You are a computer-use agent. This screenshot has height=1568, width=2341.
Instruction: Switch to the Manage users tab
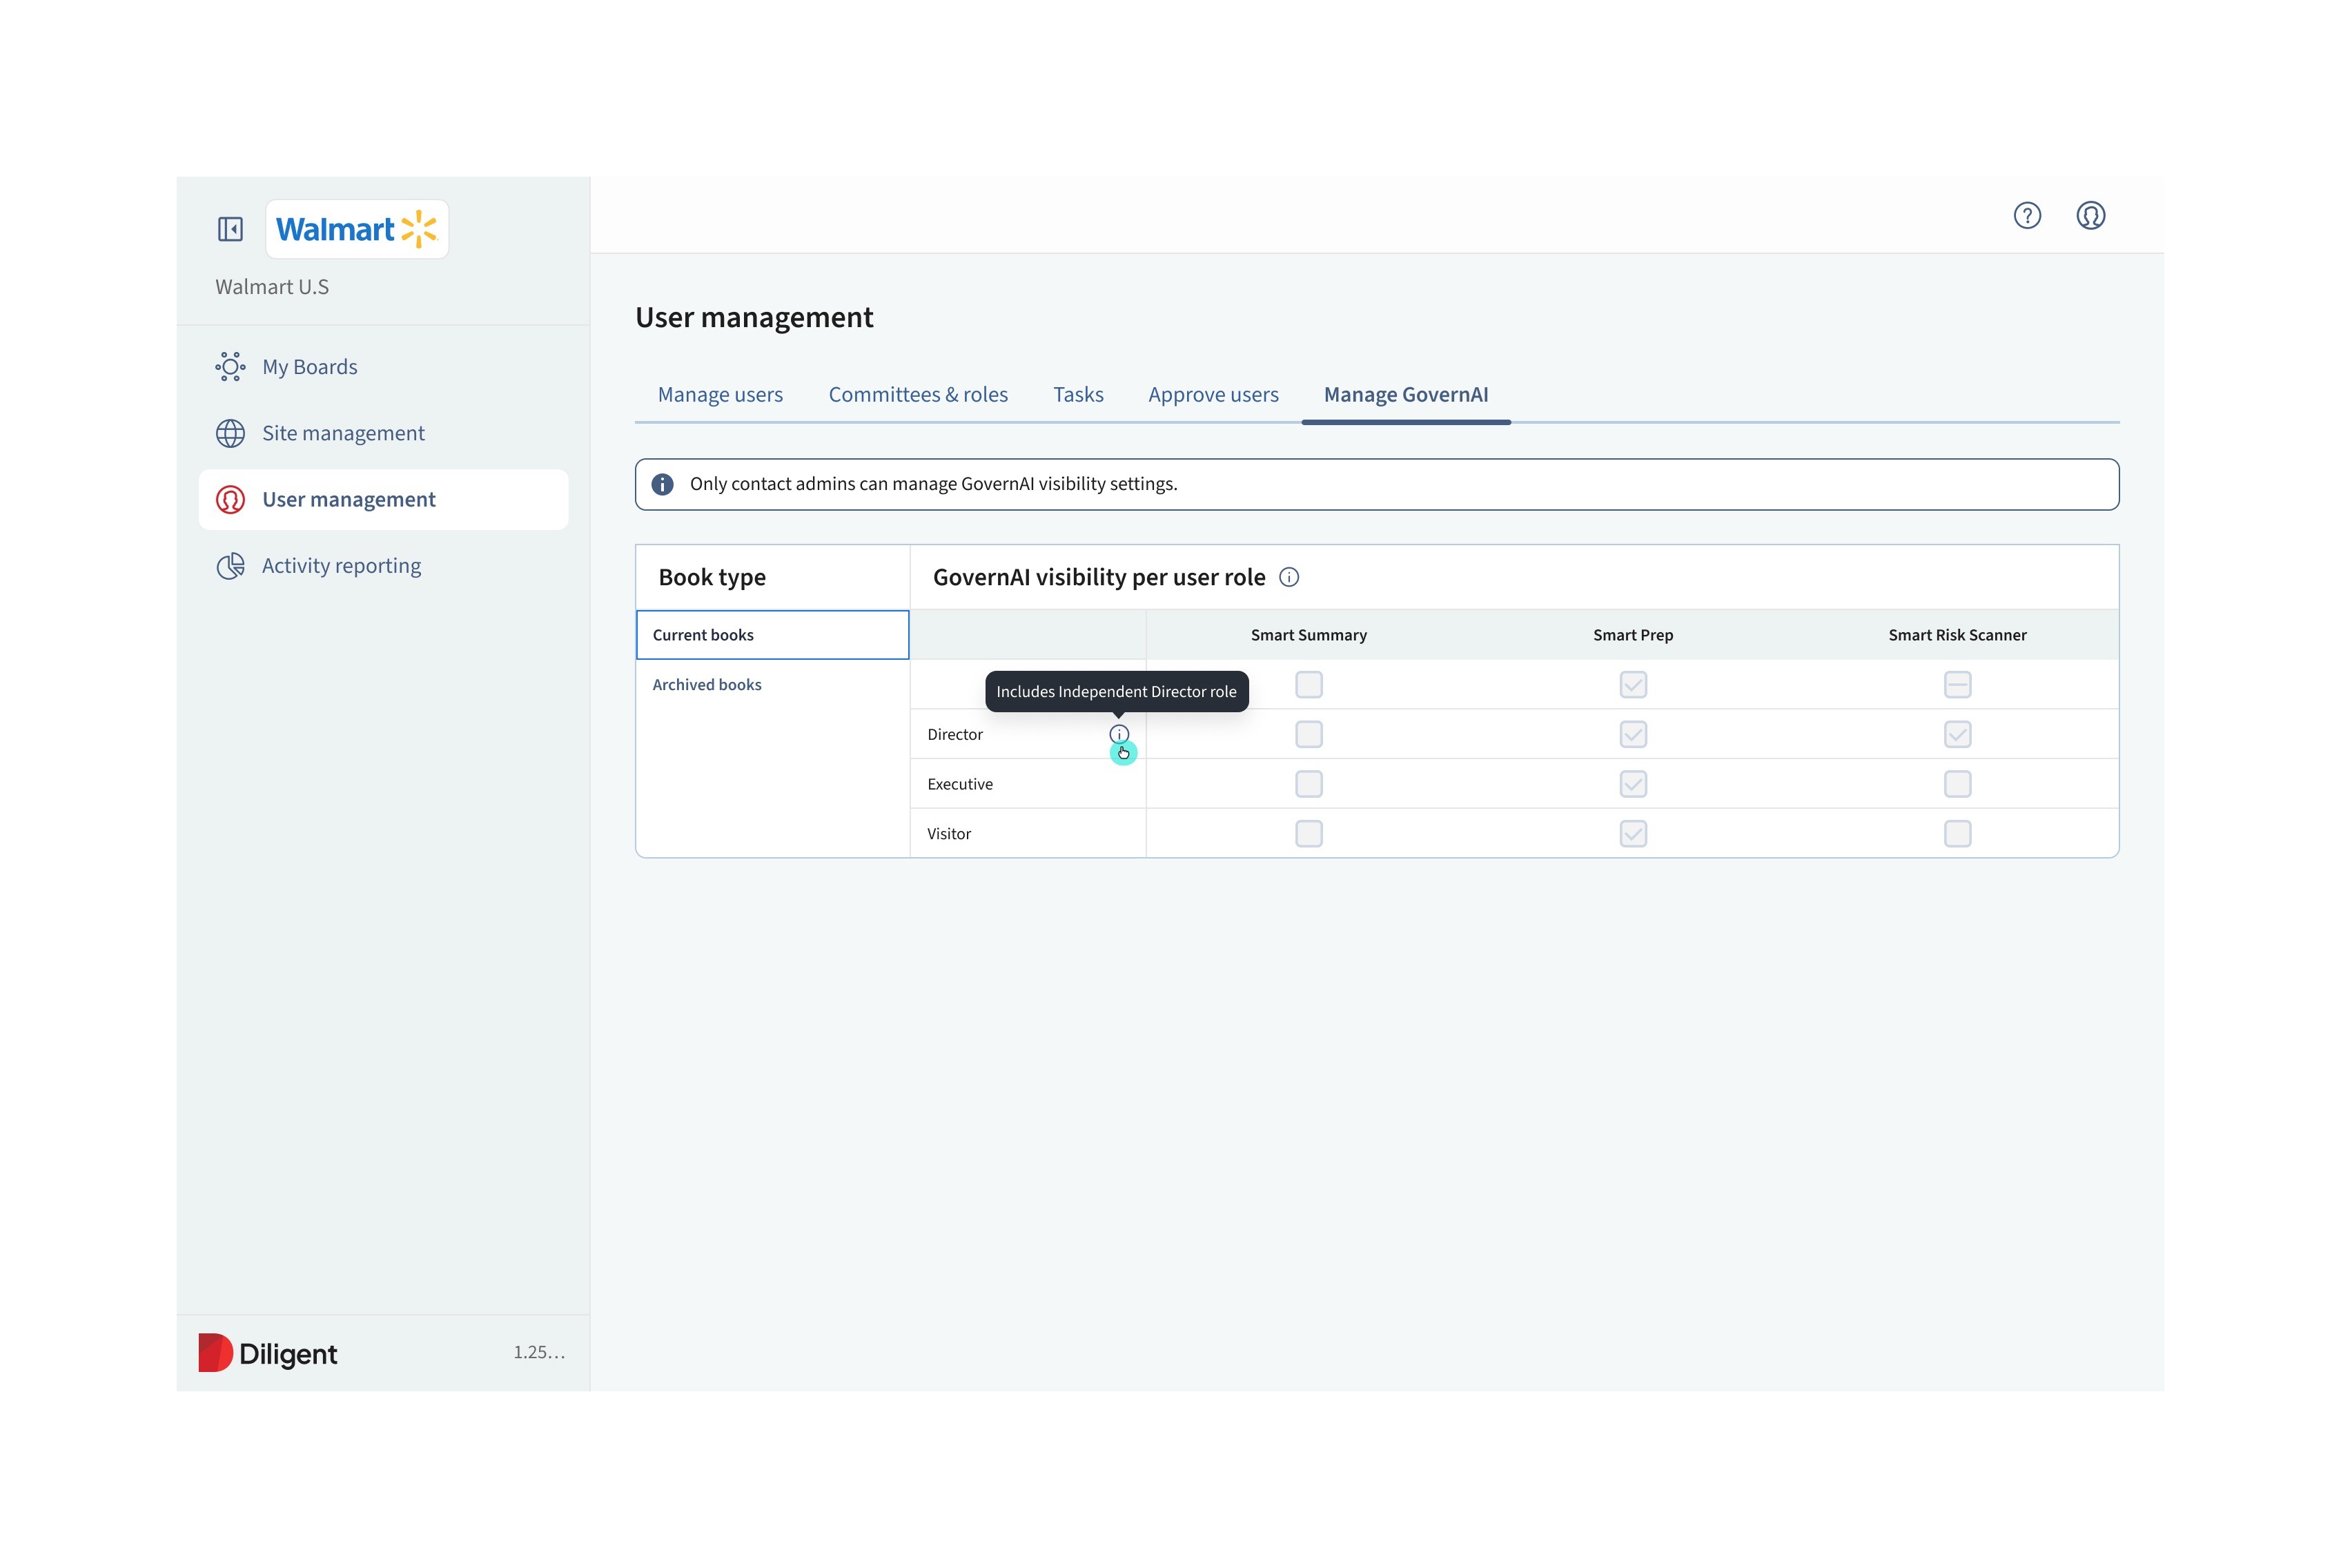click(x=720, y=395)
